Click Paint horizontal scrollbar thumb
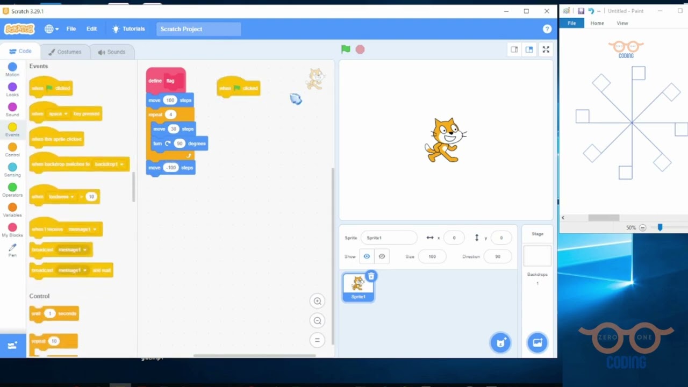The width and height of the screenshot is (688, 387). (x=604, y=218)
